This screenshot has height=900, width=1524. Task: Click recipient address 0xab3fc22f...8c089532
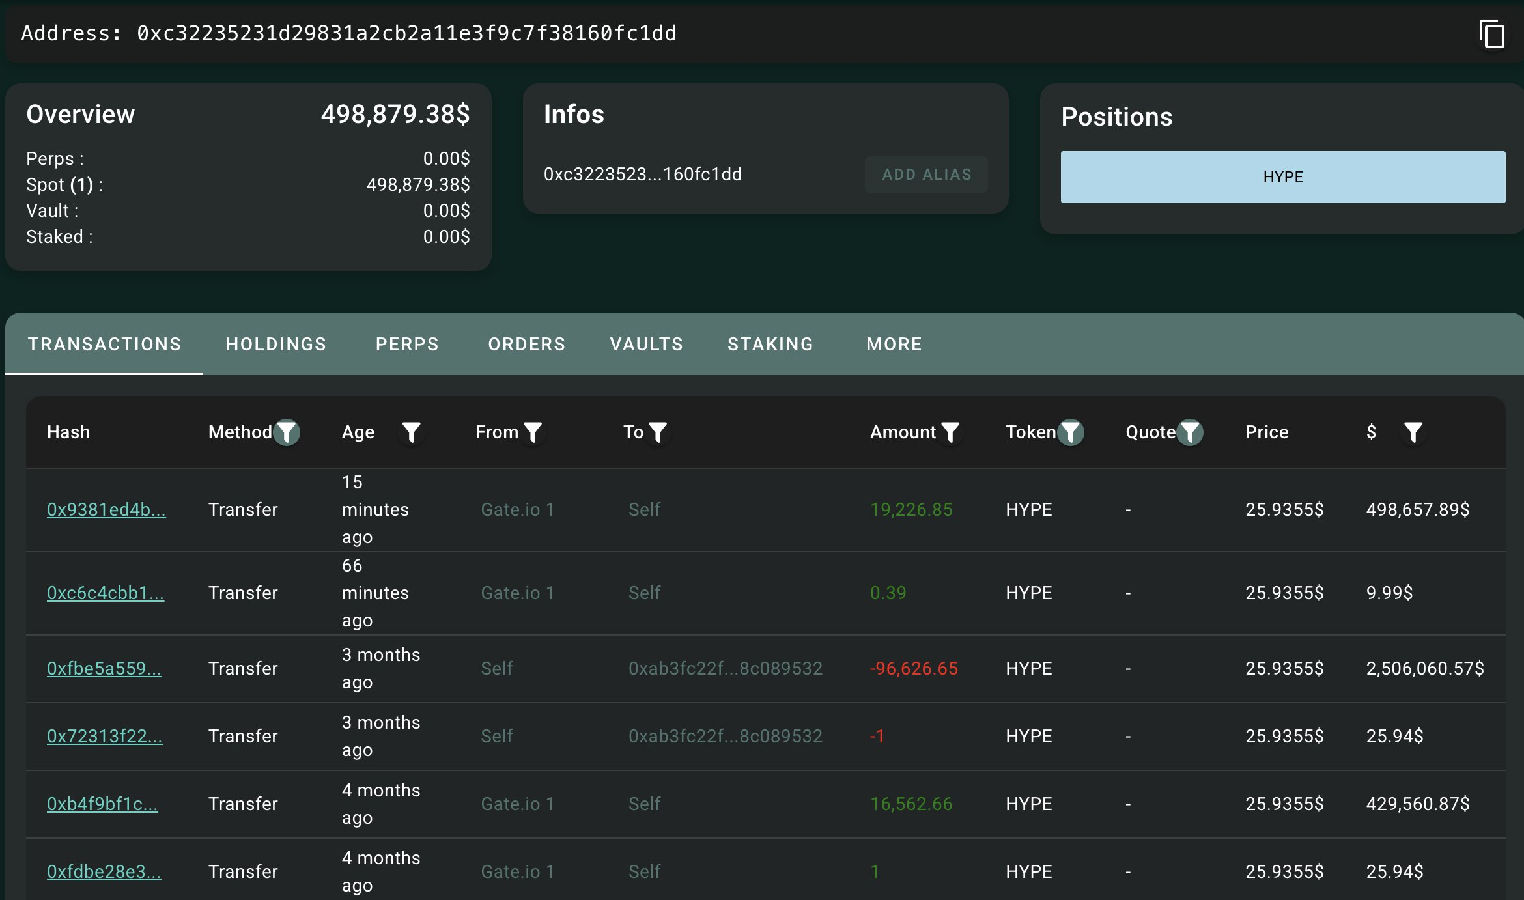pos(725,668)
